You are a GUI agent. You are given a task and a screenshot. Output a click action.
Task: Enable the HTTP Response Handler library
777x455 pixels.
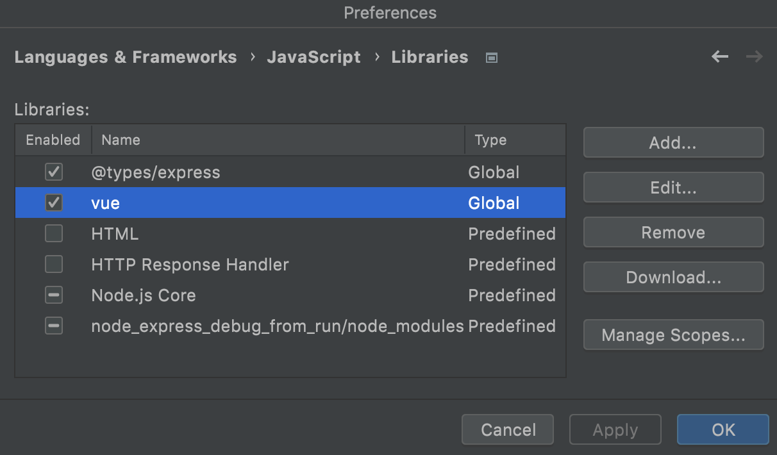54,264
